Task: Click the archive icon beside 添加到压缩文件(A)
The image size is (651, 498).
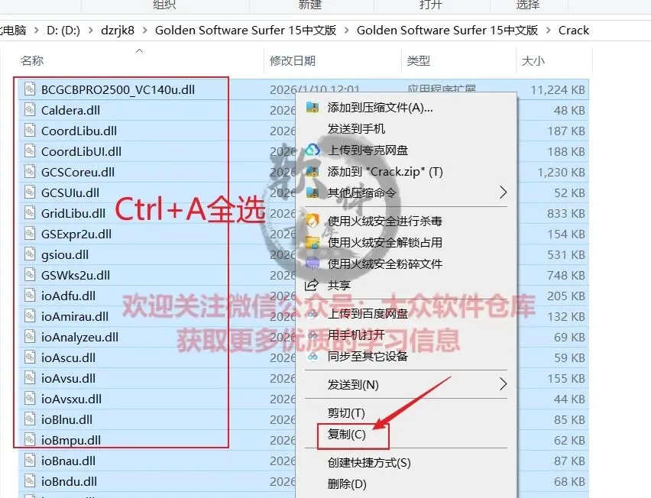Action: coord(313,108)
